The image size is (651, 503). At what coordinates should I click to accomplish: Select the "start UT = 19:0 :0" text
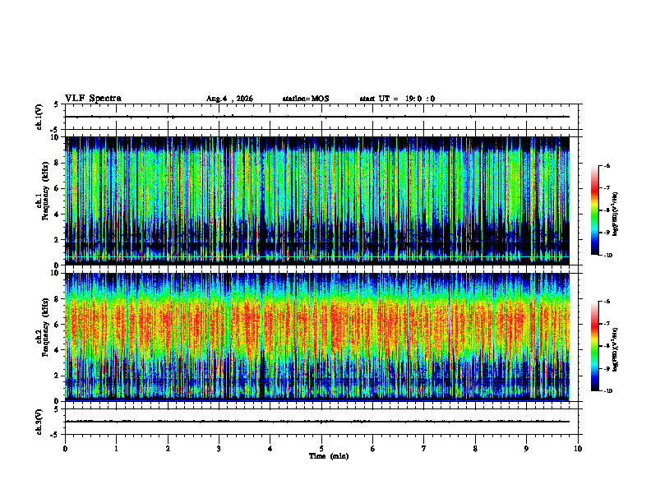coord(397,99)
